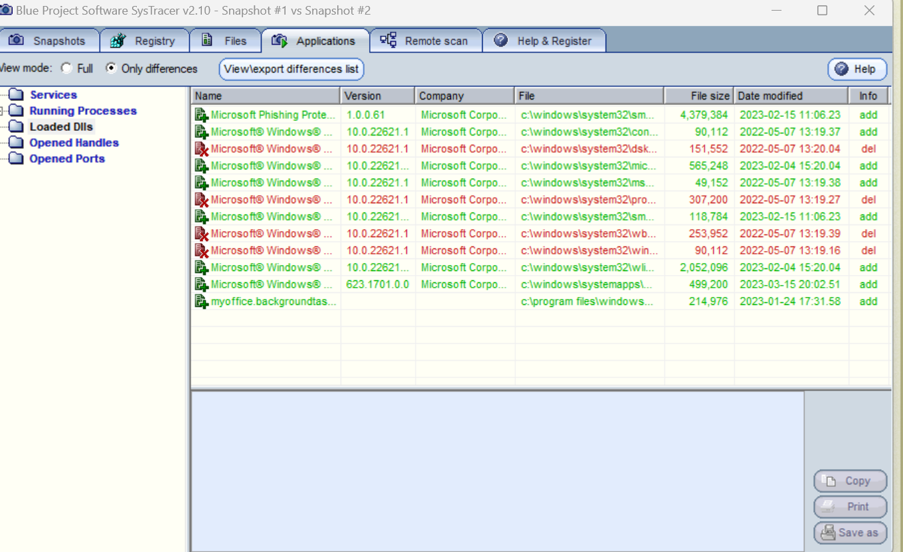Open the Remote scan tab
This screenshot has width=903, height=552.
pos(426,41)
